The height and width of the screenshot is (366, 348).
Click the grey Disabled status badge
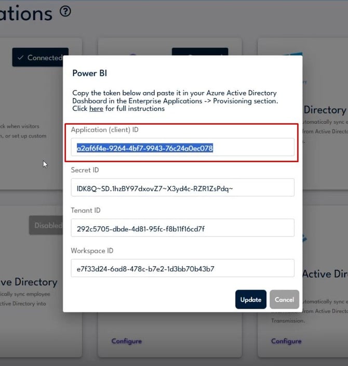pos(48,225)
